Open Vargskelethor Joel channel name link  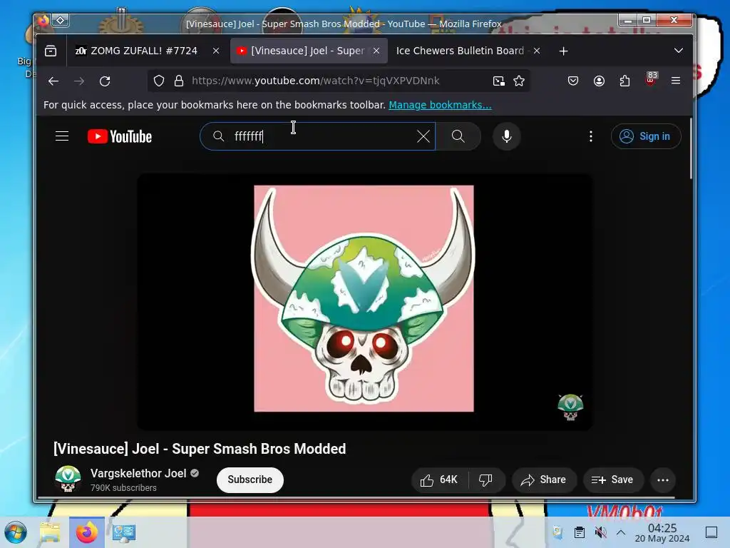138,474
